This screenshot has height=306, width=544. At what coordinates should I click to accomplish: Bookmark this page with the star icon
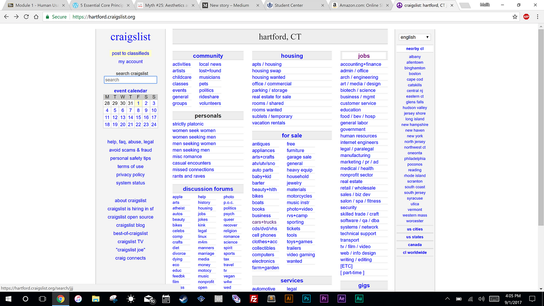point(515,17)
